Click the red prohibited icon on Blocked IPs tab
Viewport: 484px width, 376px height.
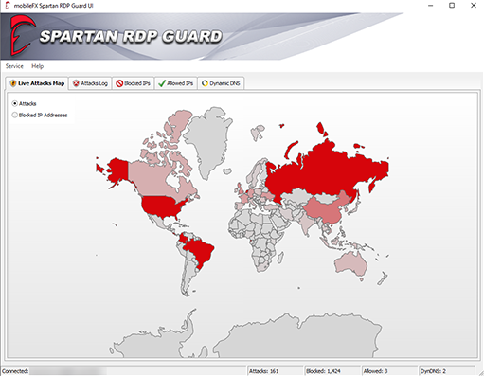coord(119,83)
